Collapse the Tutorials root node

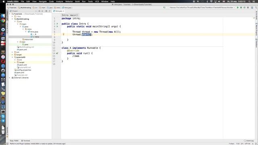click(x=10, y=14)
